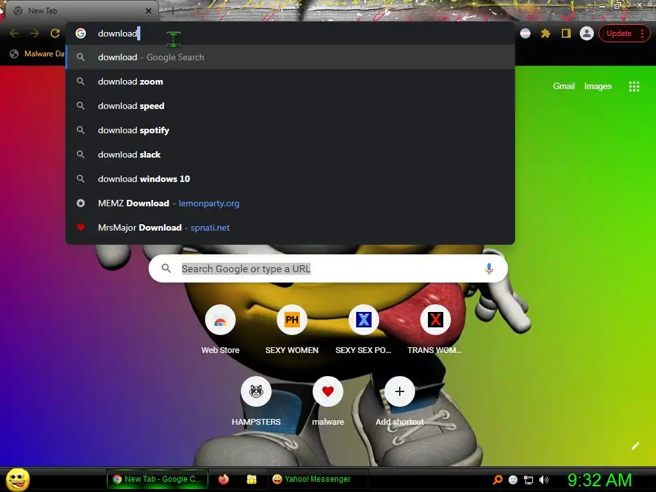The image size is (656, 492).
Task: Open the file explorer taskbar icon
Action: click(x=251, y=479)
